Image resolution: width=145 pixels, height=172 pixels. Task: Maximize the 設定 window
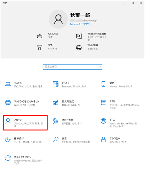133,3
